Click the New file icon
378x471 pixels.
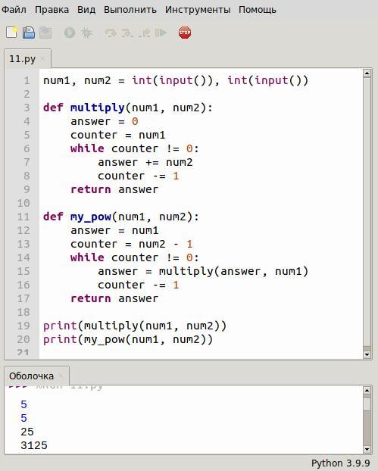click(x=11, y=33)
